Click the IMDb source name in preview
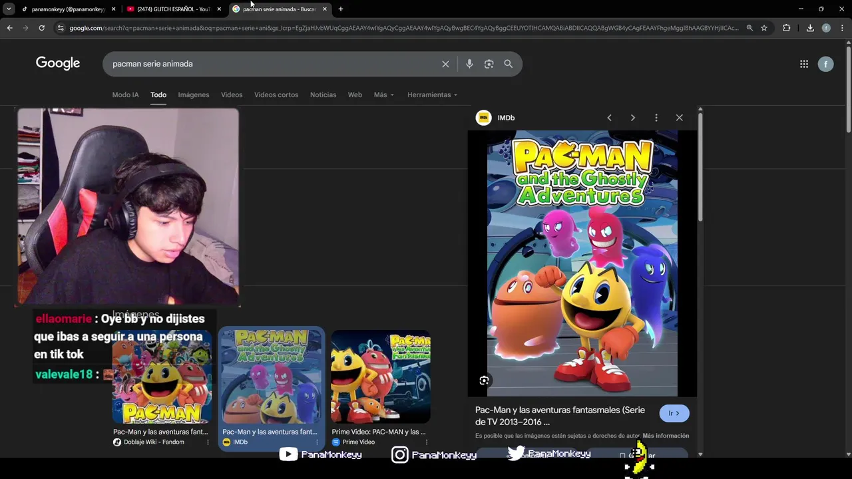This screenshot has width=852, height=479. 506,118
